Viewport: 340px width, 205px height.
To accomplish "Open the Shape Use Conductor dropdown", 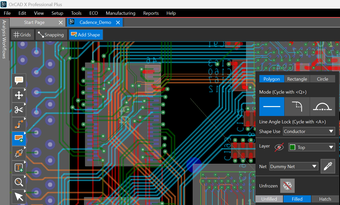I will tap(309, 131).
